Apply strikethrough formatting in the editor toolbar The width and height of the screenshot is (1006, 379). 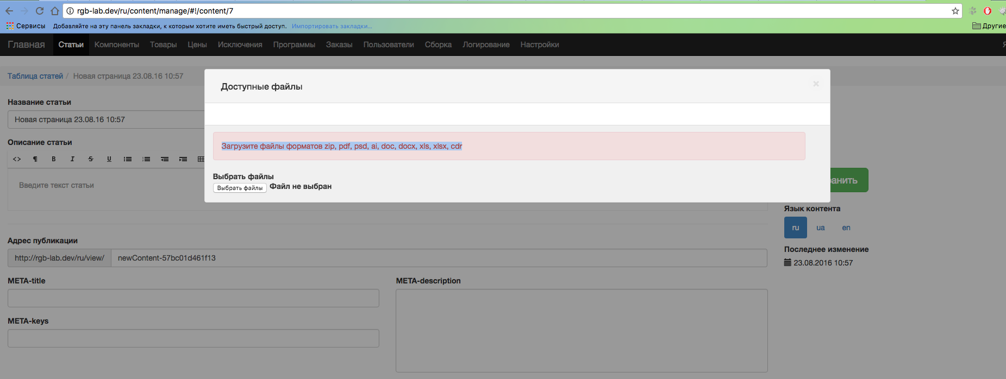tap(91, 159)
